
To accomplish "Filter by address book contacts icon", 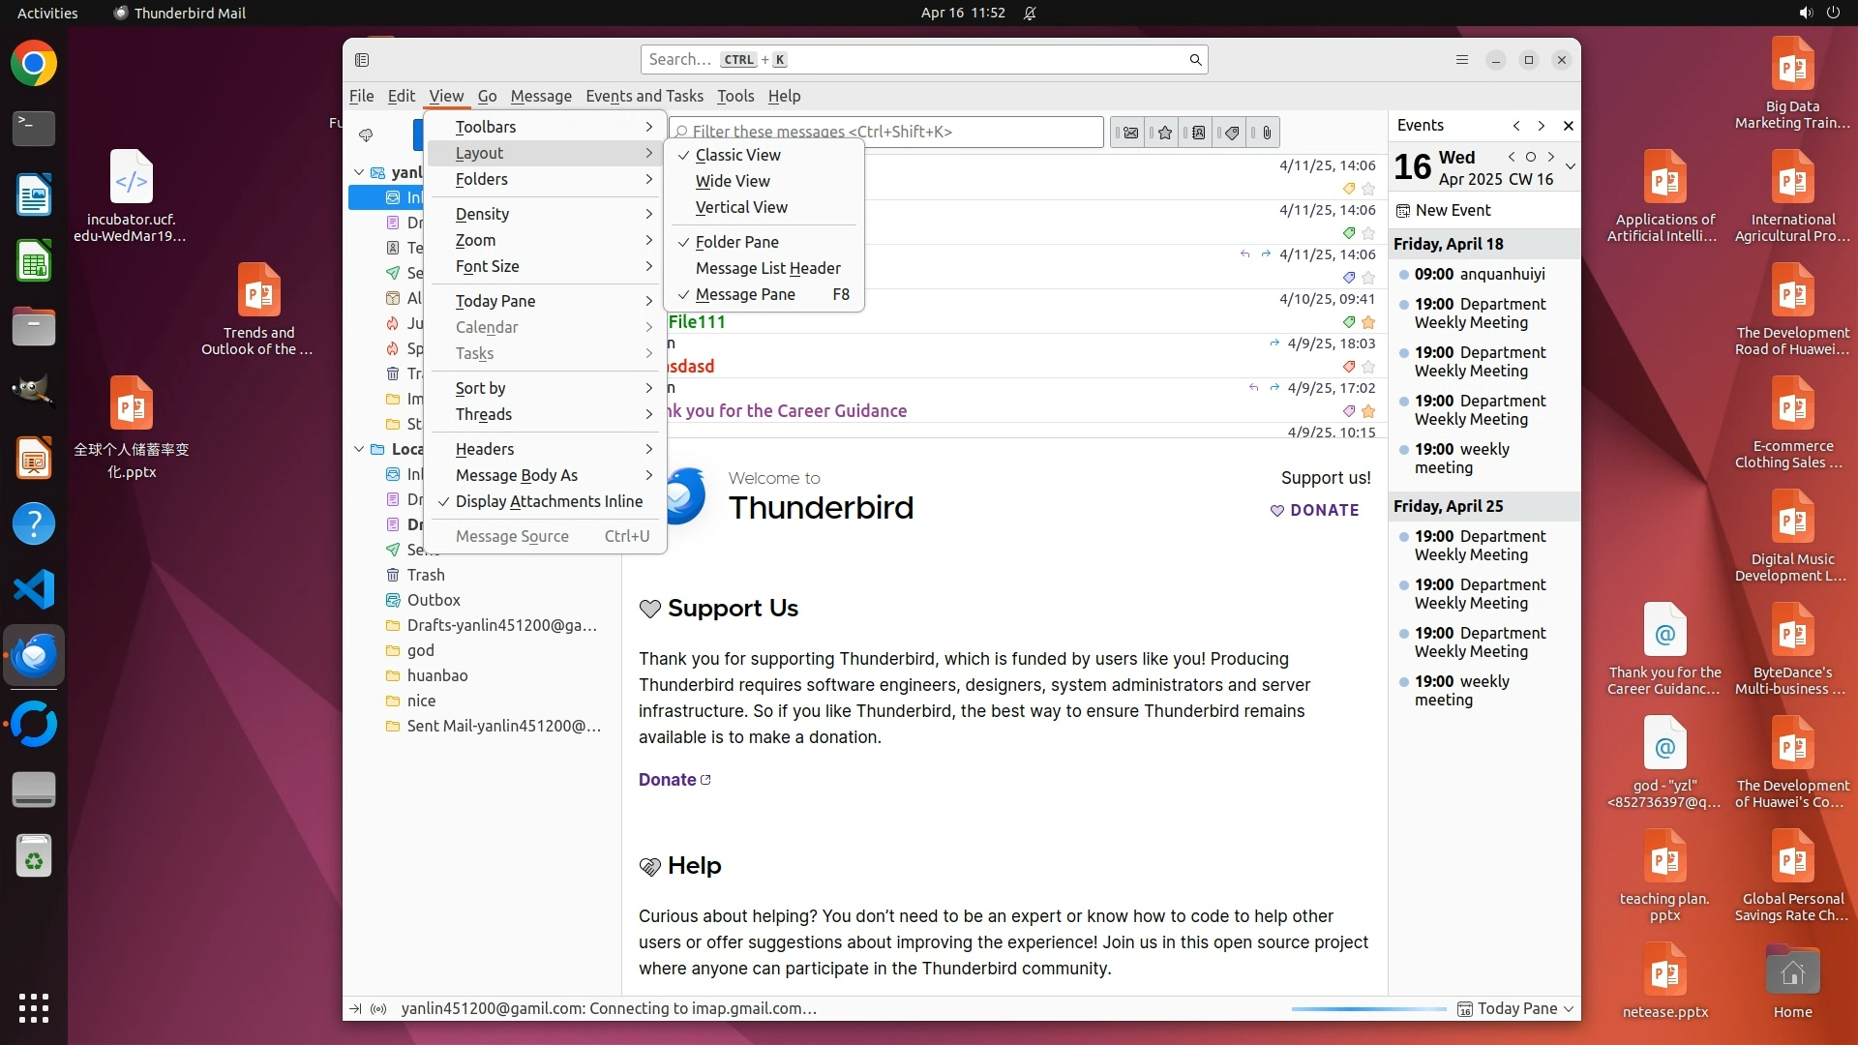I will (x=1198, y=133).
